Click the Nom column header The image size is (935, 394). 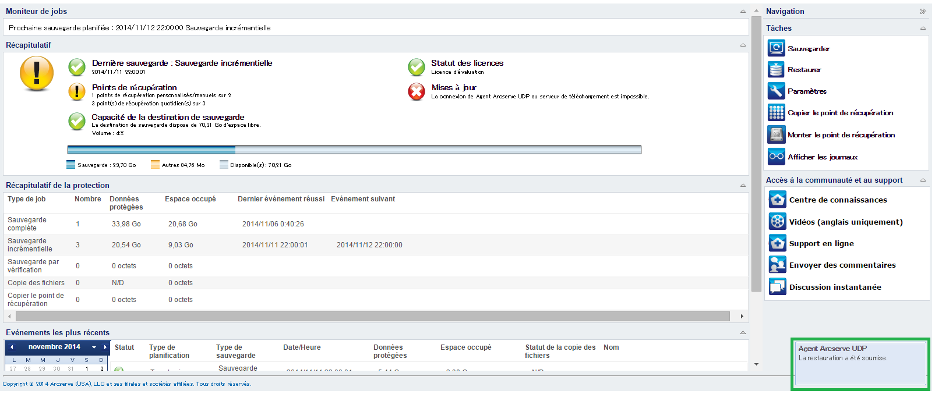(x=611, y=347)
